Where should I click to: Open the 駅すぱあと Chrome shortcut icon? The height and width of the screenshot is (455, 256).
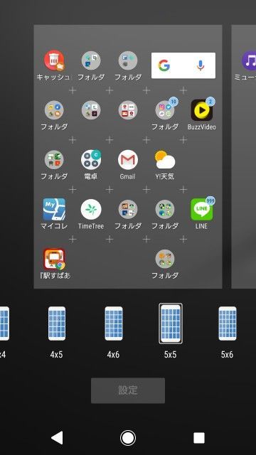pos(54,259)
